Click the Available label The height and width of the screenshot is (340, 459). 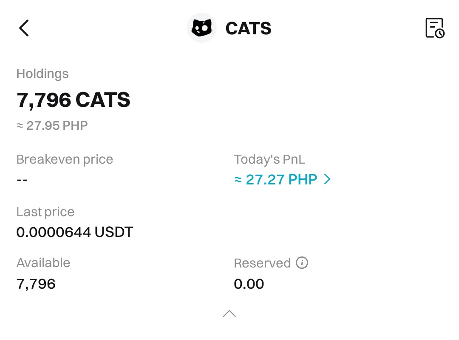tap(43, 263)
